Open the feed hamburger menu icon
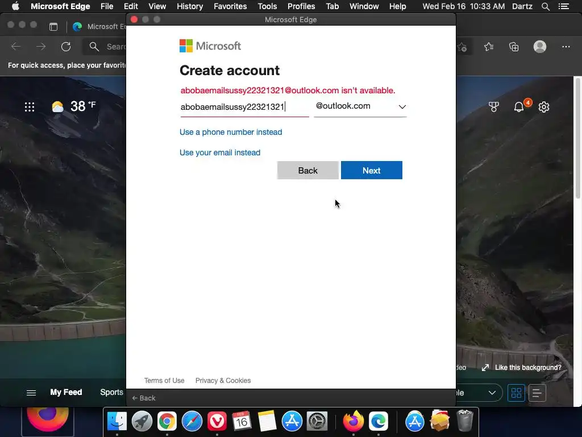Screen dimensions: 582x437 coord(31,393)
